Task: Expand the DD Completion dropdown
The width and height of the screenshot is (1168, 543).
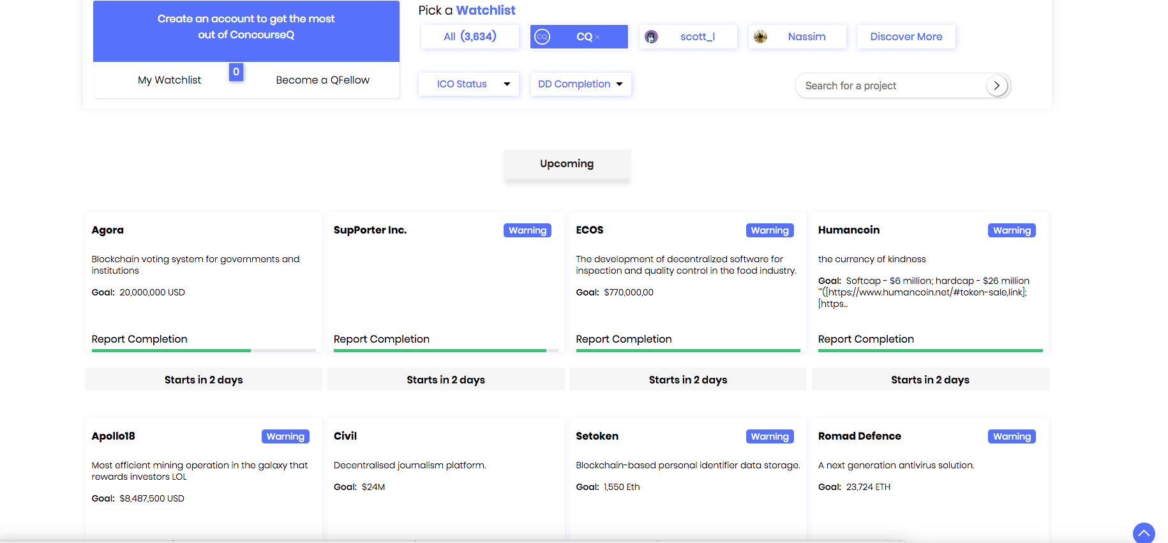Action: (x=580, y=84)
